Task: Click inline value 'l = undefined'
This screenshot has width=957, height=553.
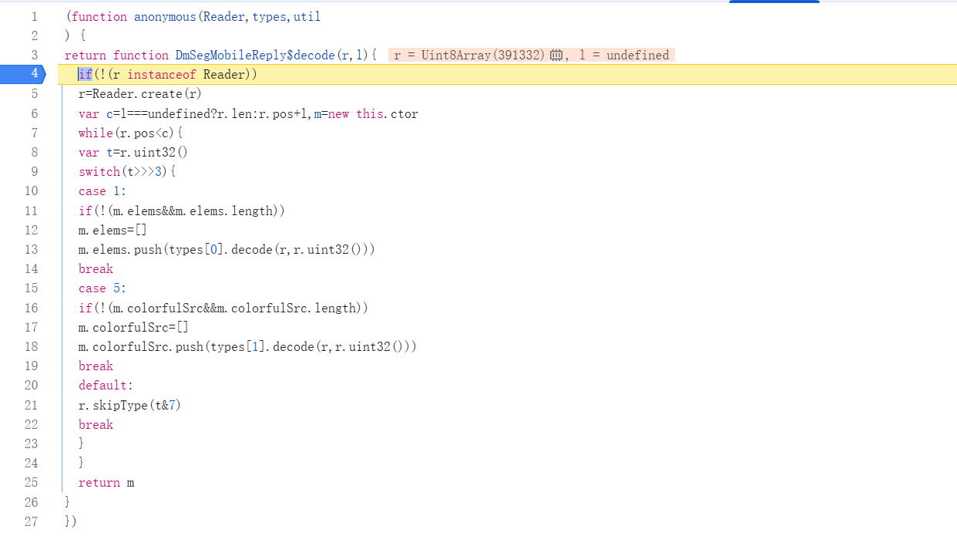Action: [x=624, y=55]
